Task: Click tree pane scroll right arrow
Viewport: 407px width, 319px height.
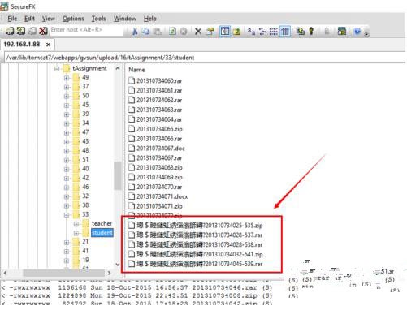Action: [109, 273]
